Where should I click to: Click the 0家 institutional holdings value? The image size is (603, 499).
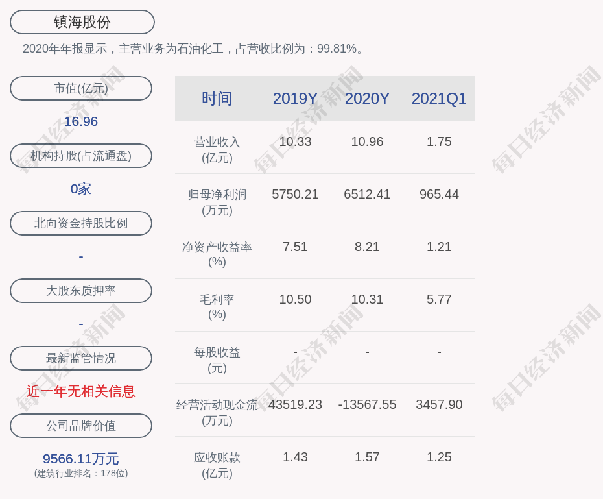click(x=81, y=189)
